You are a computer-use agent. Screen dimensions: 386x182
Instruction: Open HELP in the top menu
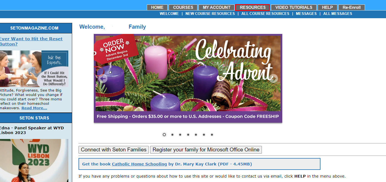327,7
